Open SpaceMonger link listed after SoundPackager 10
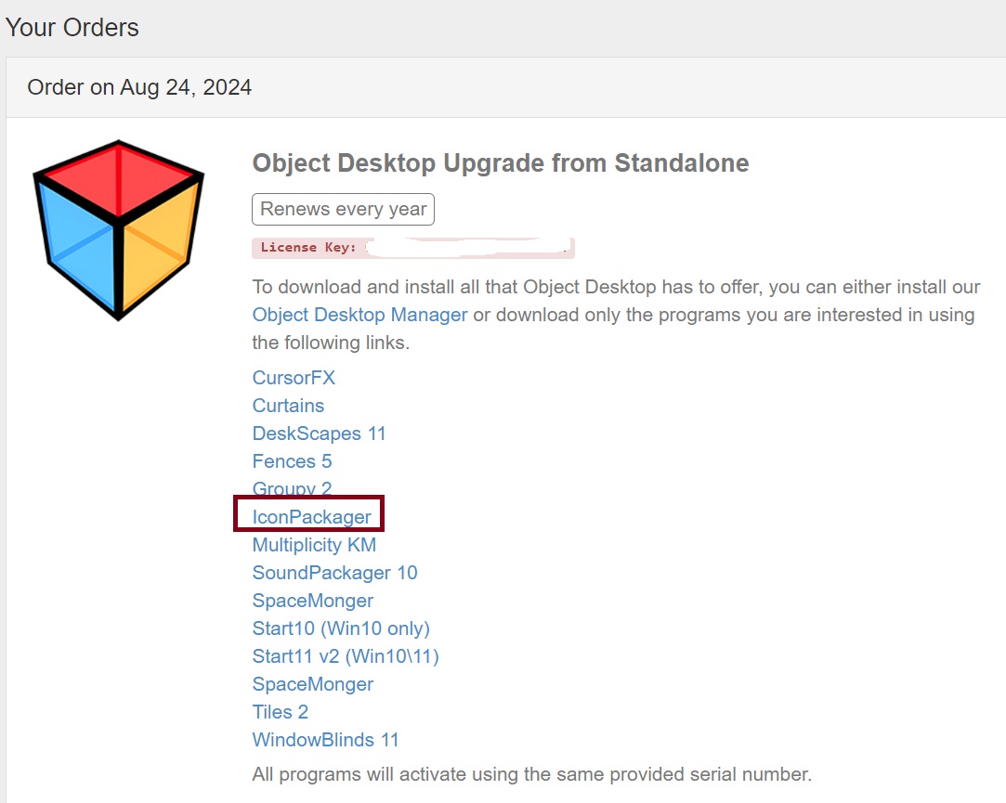 [x=312, y=601]
